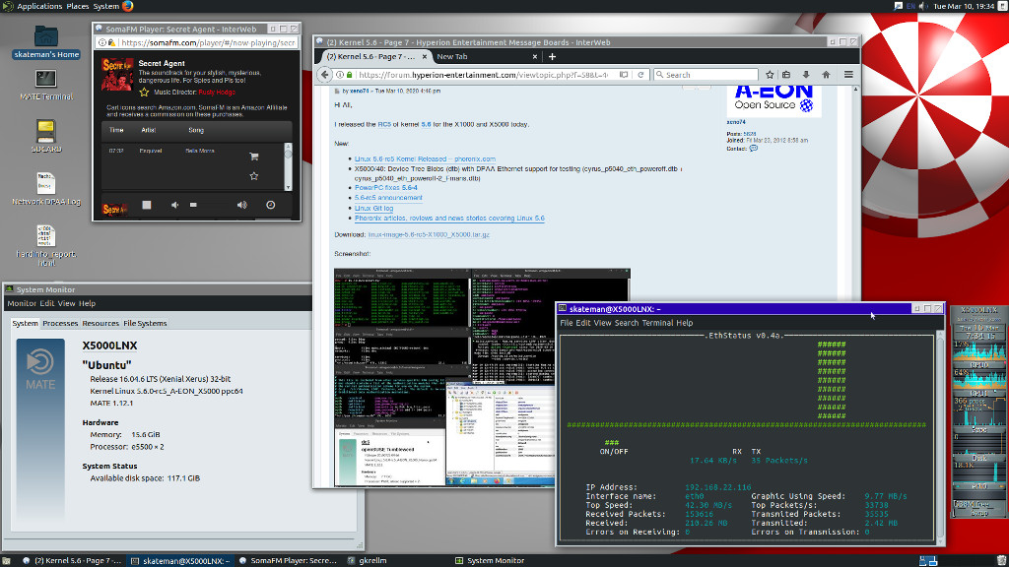Open browser hamburger menu
The height and width of the screenshot is (567, 1009).
tap(848, 75)
